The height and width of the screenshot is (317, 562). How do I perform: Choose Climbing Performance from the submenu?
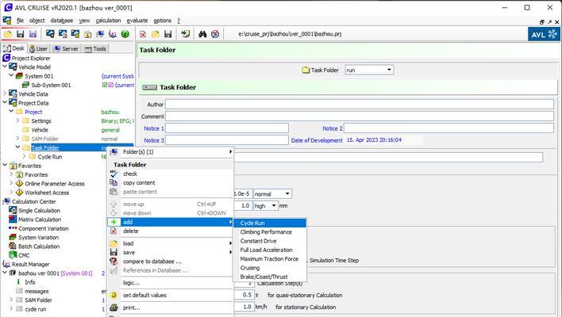coord(270,232)
